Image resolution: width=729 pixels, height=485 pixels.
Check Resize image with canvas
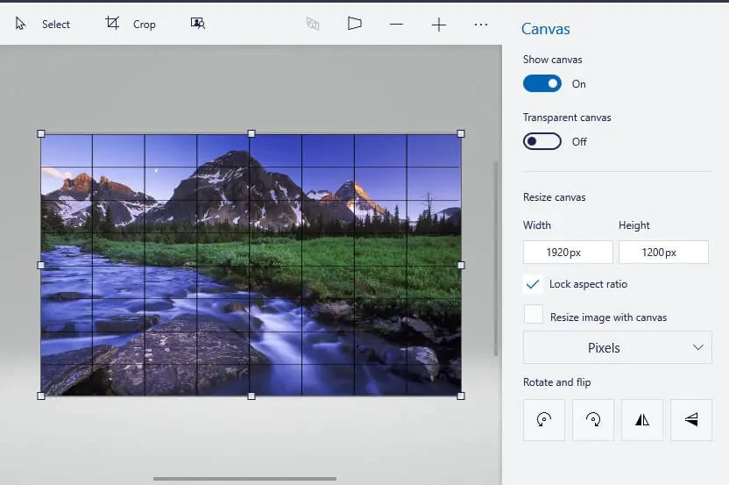(x=533, y=315)
